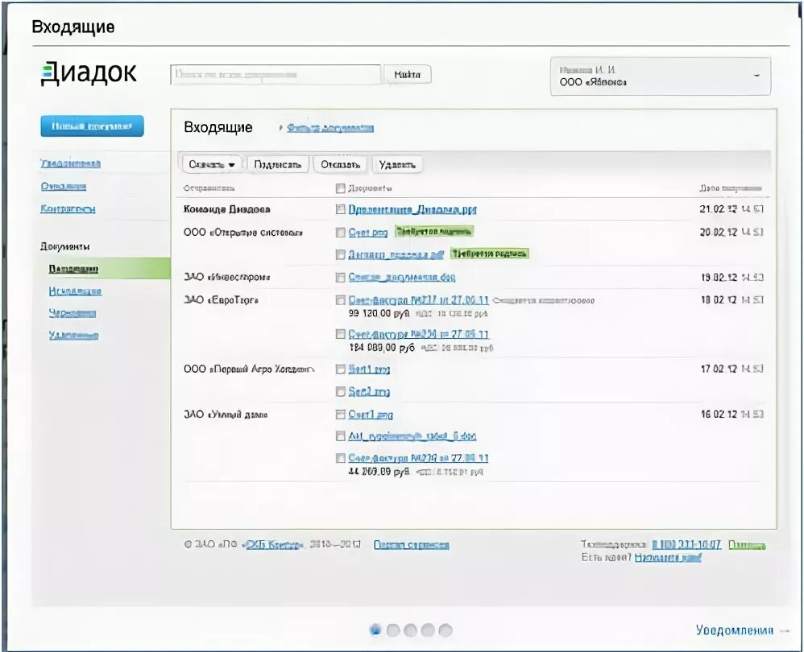Check the second Открытые системы pdf checkbox

point(340,254)
